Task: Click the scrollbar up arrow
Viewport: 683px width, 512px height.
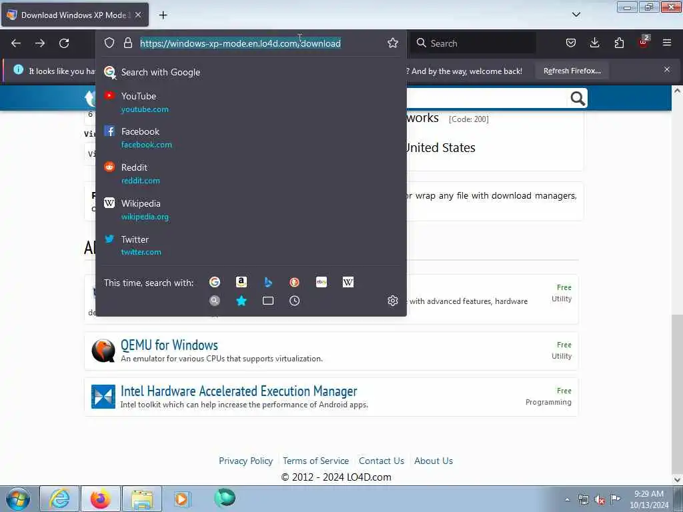Action: point(677,91)
